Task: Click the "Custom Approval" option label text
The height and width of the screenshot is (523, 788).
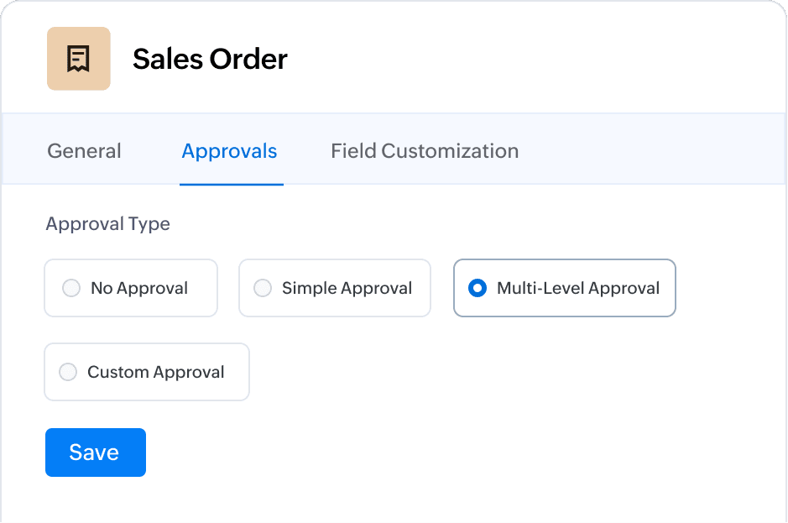Action: click(156, 372)
